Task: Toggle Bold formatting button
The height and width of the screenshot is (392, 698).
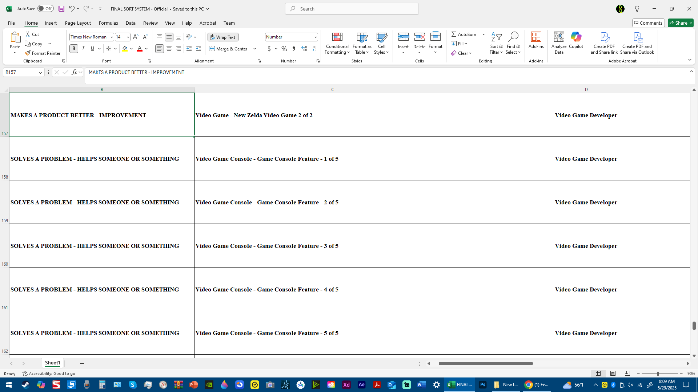Action: click(x=74, y=49)
